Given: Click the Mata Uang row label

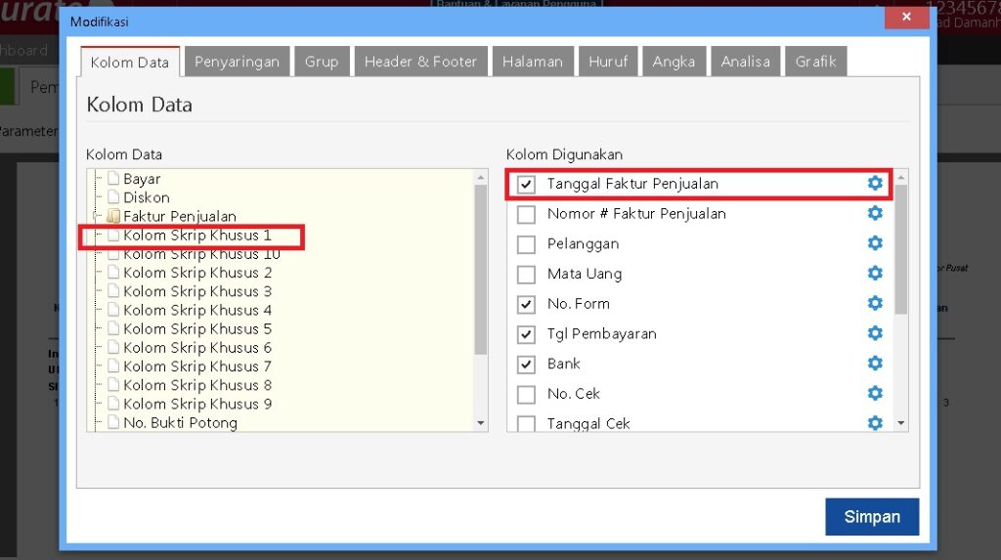Looking at the screenshot, I should pyautogui.click(x=585, y=274).
